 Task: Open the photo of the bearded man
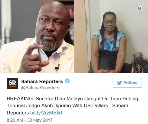(37, 37)
